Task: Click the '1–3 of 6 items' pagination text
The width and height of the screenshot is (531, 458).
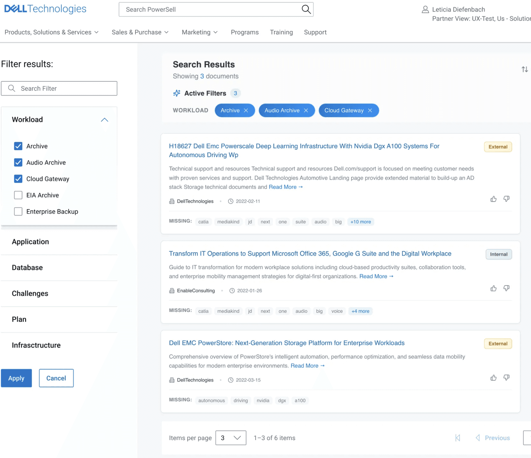Action: tap(274, 438)
